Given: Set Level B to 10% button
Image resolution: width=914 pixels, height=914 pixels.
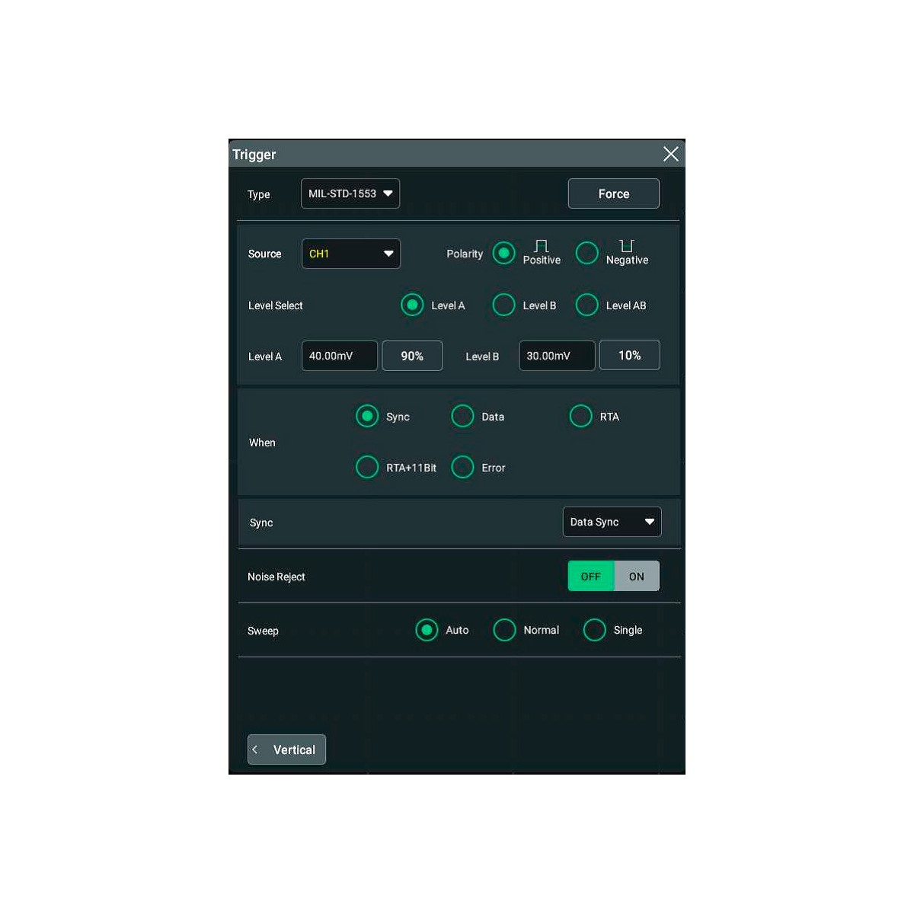Looking at the screenshot, I should [629, 355].
